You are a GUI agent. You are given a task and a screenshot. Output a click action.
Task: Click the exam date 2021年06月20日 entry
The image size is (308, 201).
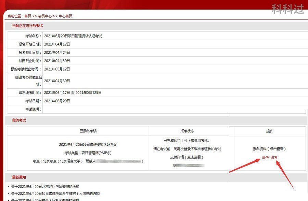(57, 101)
